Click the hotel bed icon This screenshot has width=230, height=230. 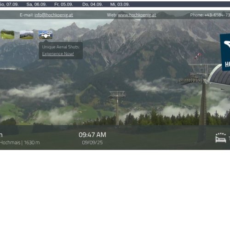(221, 138)
